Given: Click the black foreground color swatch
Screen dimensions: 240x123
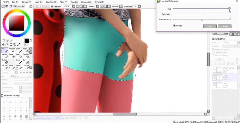Looking at the screenshot, I should point(27,41).
